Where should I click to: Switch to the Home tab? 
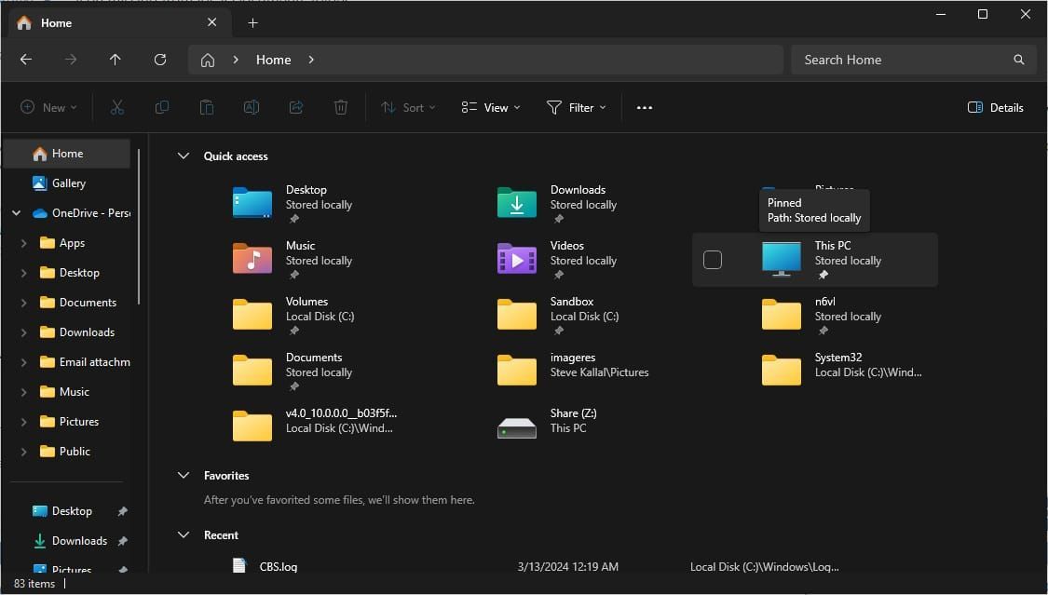55,22
